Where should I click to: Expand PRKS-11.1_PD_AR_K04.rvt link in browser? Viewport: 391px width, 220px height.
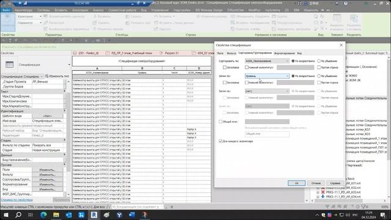pos(318,197)
